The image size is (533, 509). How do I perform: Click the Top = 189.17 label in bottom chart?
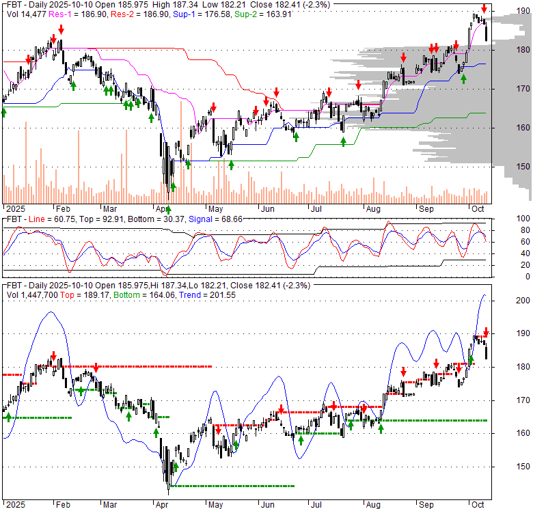85,295
